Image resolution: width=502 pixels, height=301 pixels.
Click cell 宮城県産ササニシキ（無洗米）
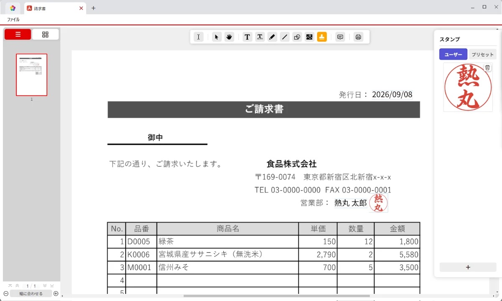pyautogui.click(x=228, y=255)
